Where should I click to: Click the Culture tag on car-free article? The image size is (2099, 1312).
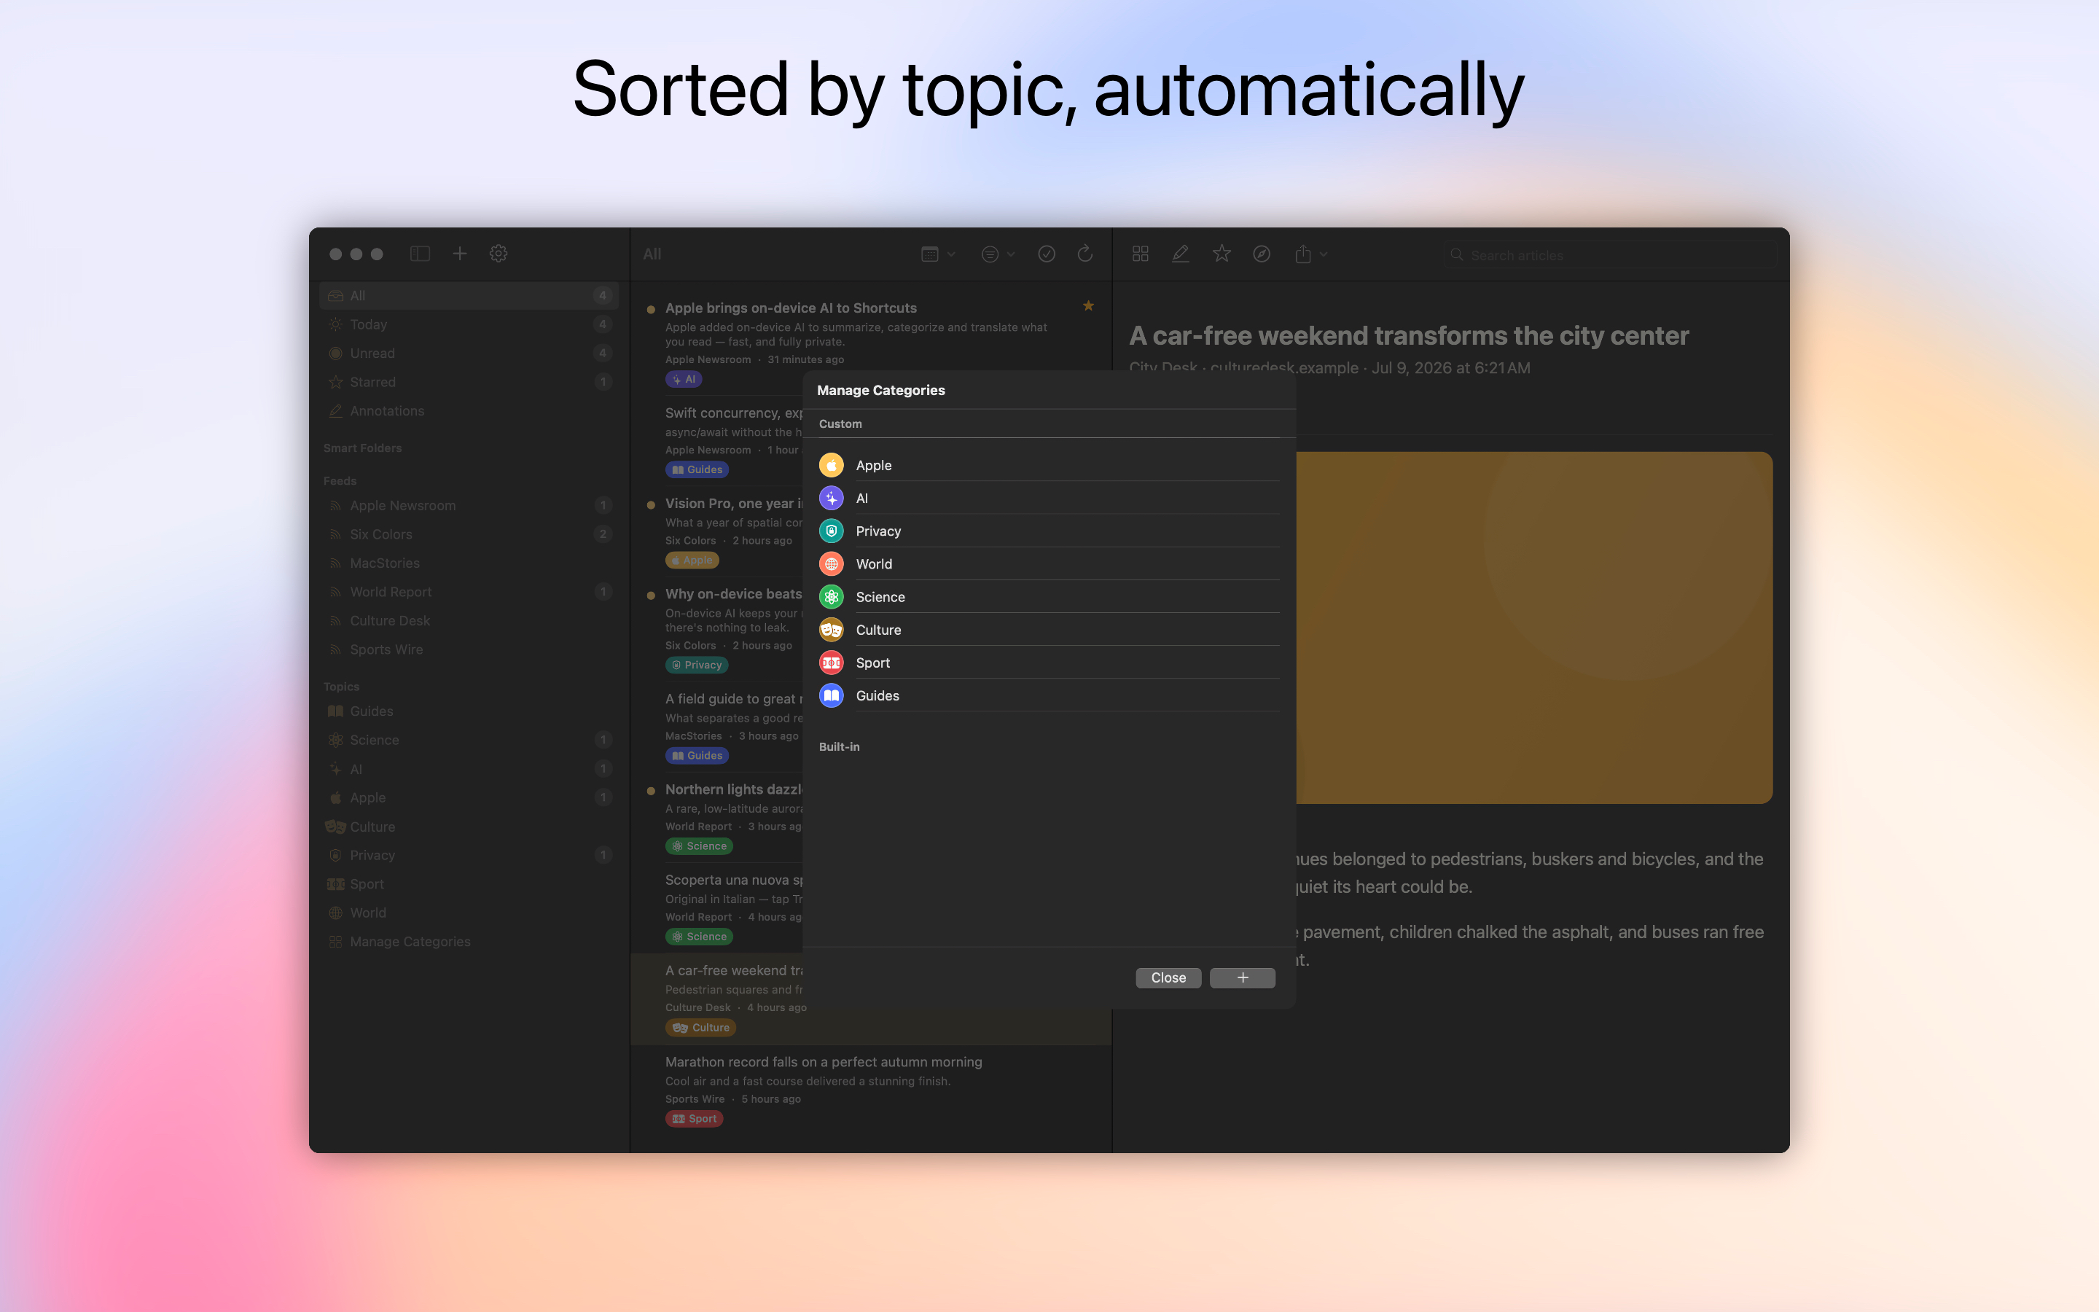pos(701,1028)
